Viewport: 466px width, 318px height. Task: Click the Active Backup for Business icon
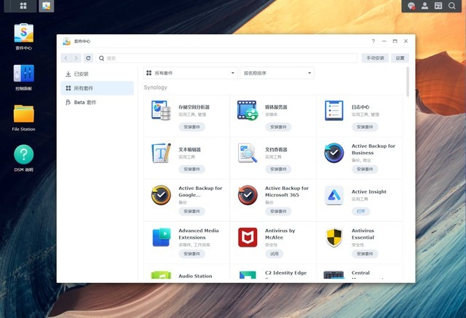(x=334, y=153)
